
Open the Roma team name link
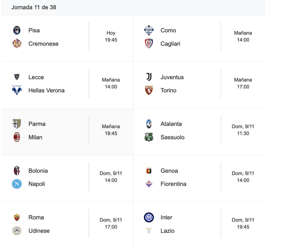[x=36, y=217]
